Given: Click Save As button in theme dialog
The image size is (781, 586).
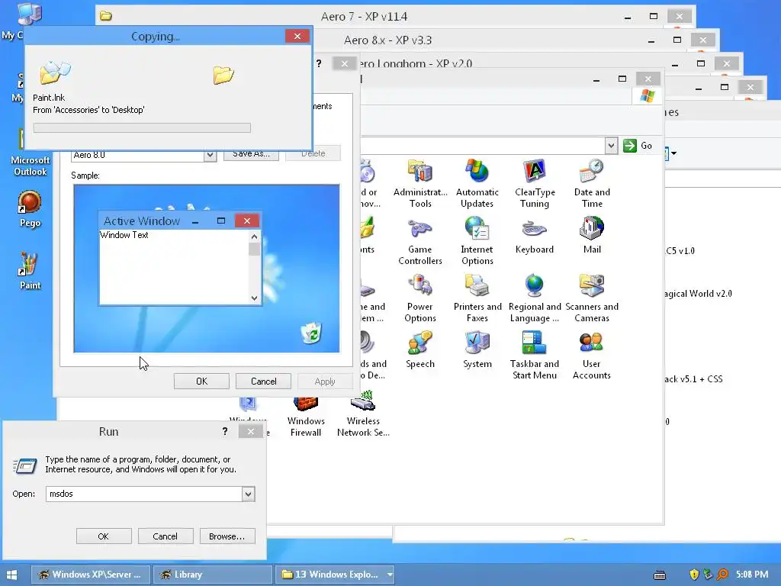Looking at the screenshot, I should click(x=251, y=154).
